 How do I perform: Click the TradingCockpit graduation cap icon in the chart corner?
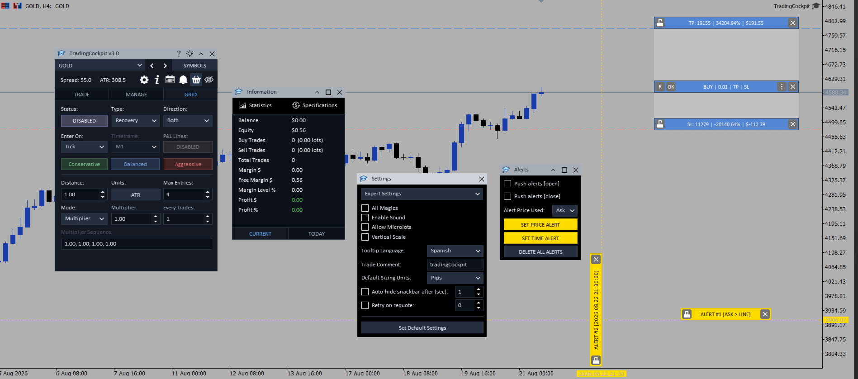(816, 6)
